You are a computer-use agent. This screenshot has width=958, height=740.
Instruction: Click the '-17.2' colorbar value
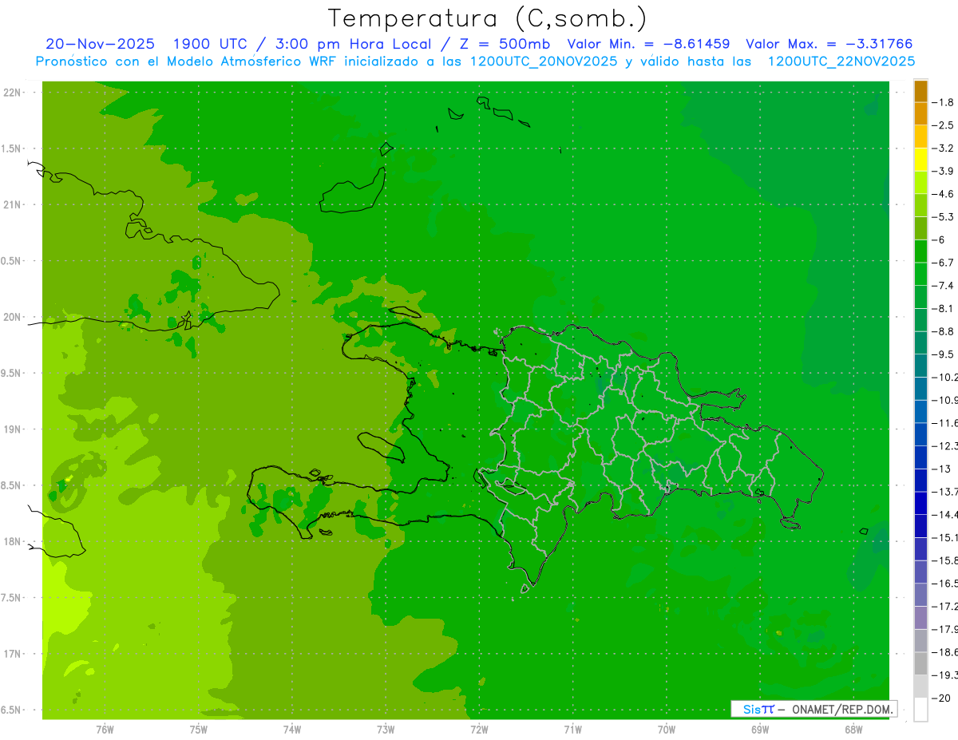(945, 606)
